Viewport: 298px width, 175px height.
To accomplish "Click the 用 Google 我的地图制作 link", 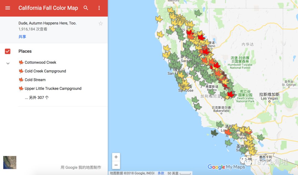I will [81, 167].
